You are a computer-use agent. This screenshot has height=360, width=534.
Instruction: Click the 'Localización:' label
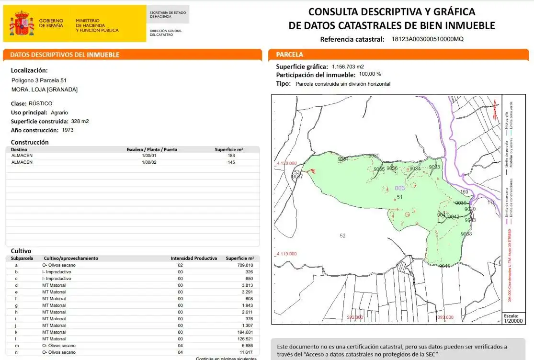[x=29, y=70]
